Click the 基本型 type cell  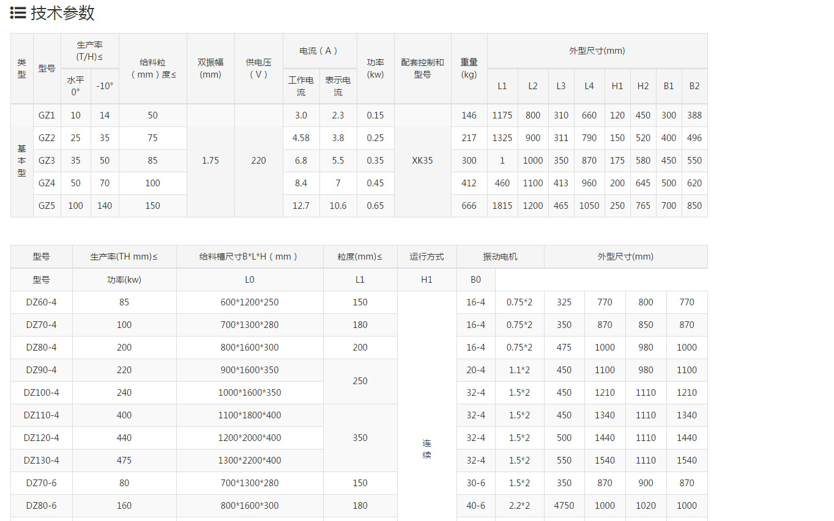pos(22,161)
